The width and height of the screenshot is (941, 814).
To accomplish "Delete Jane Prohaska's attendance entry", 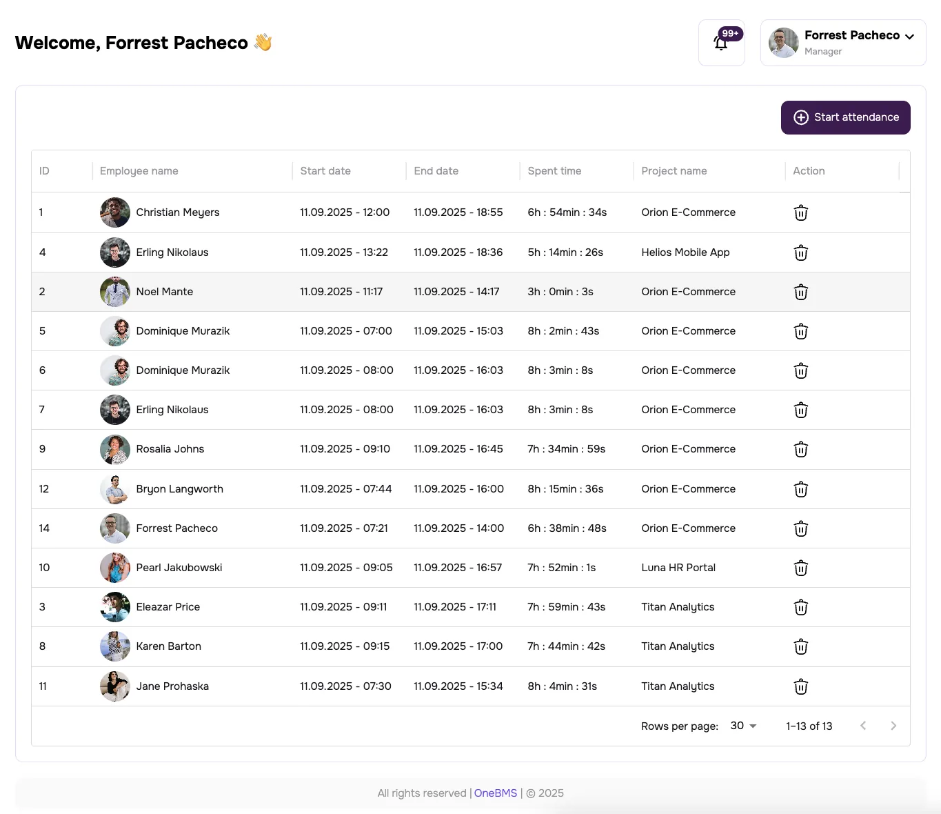I will click(800, 686).
